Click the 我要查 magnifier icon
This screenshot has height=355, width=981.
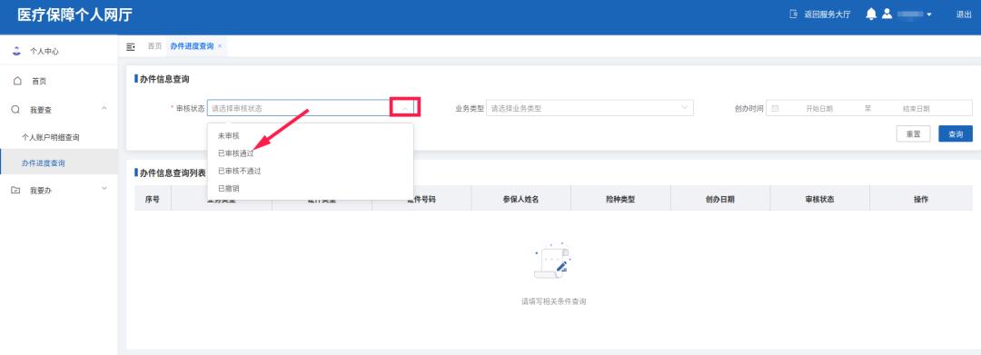tap(15, 109)
